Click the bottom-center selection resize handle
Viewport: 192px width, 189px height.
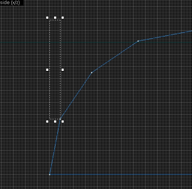[x=55, y=121]
